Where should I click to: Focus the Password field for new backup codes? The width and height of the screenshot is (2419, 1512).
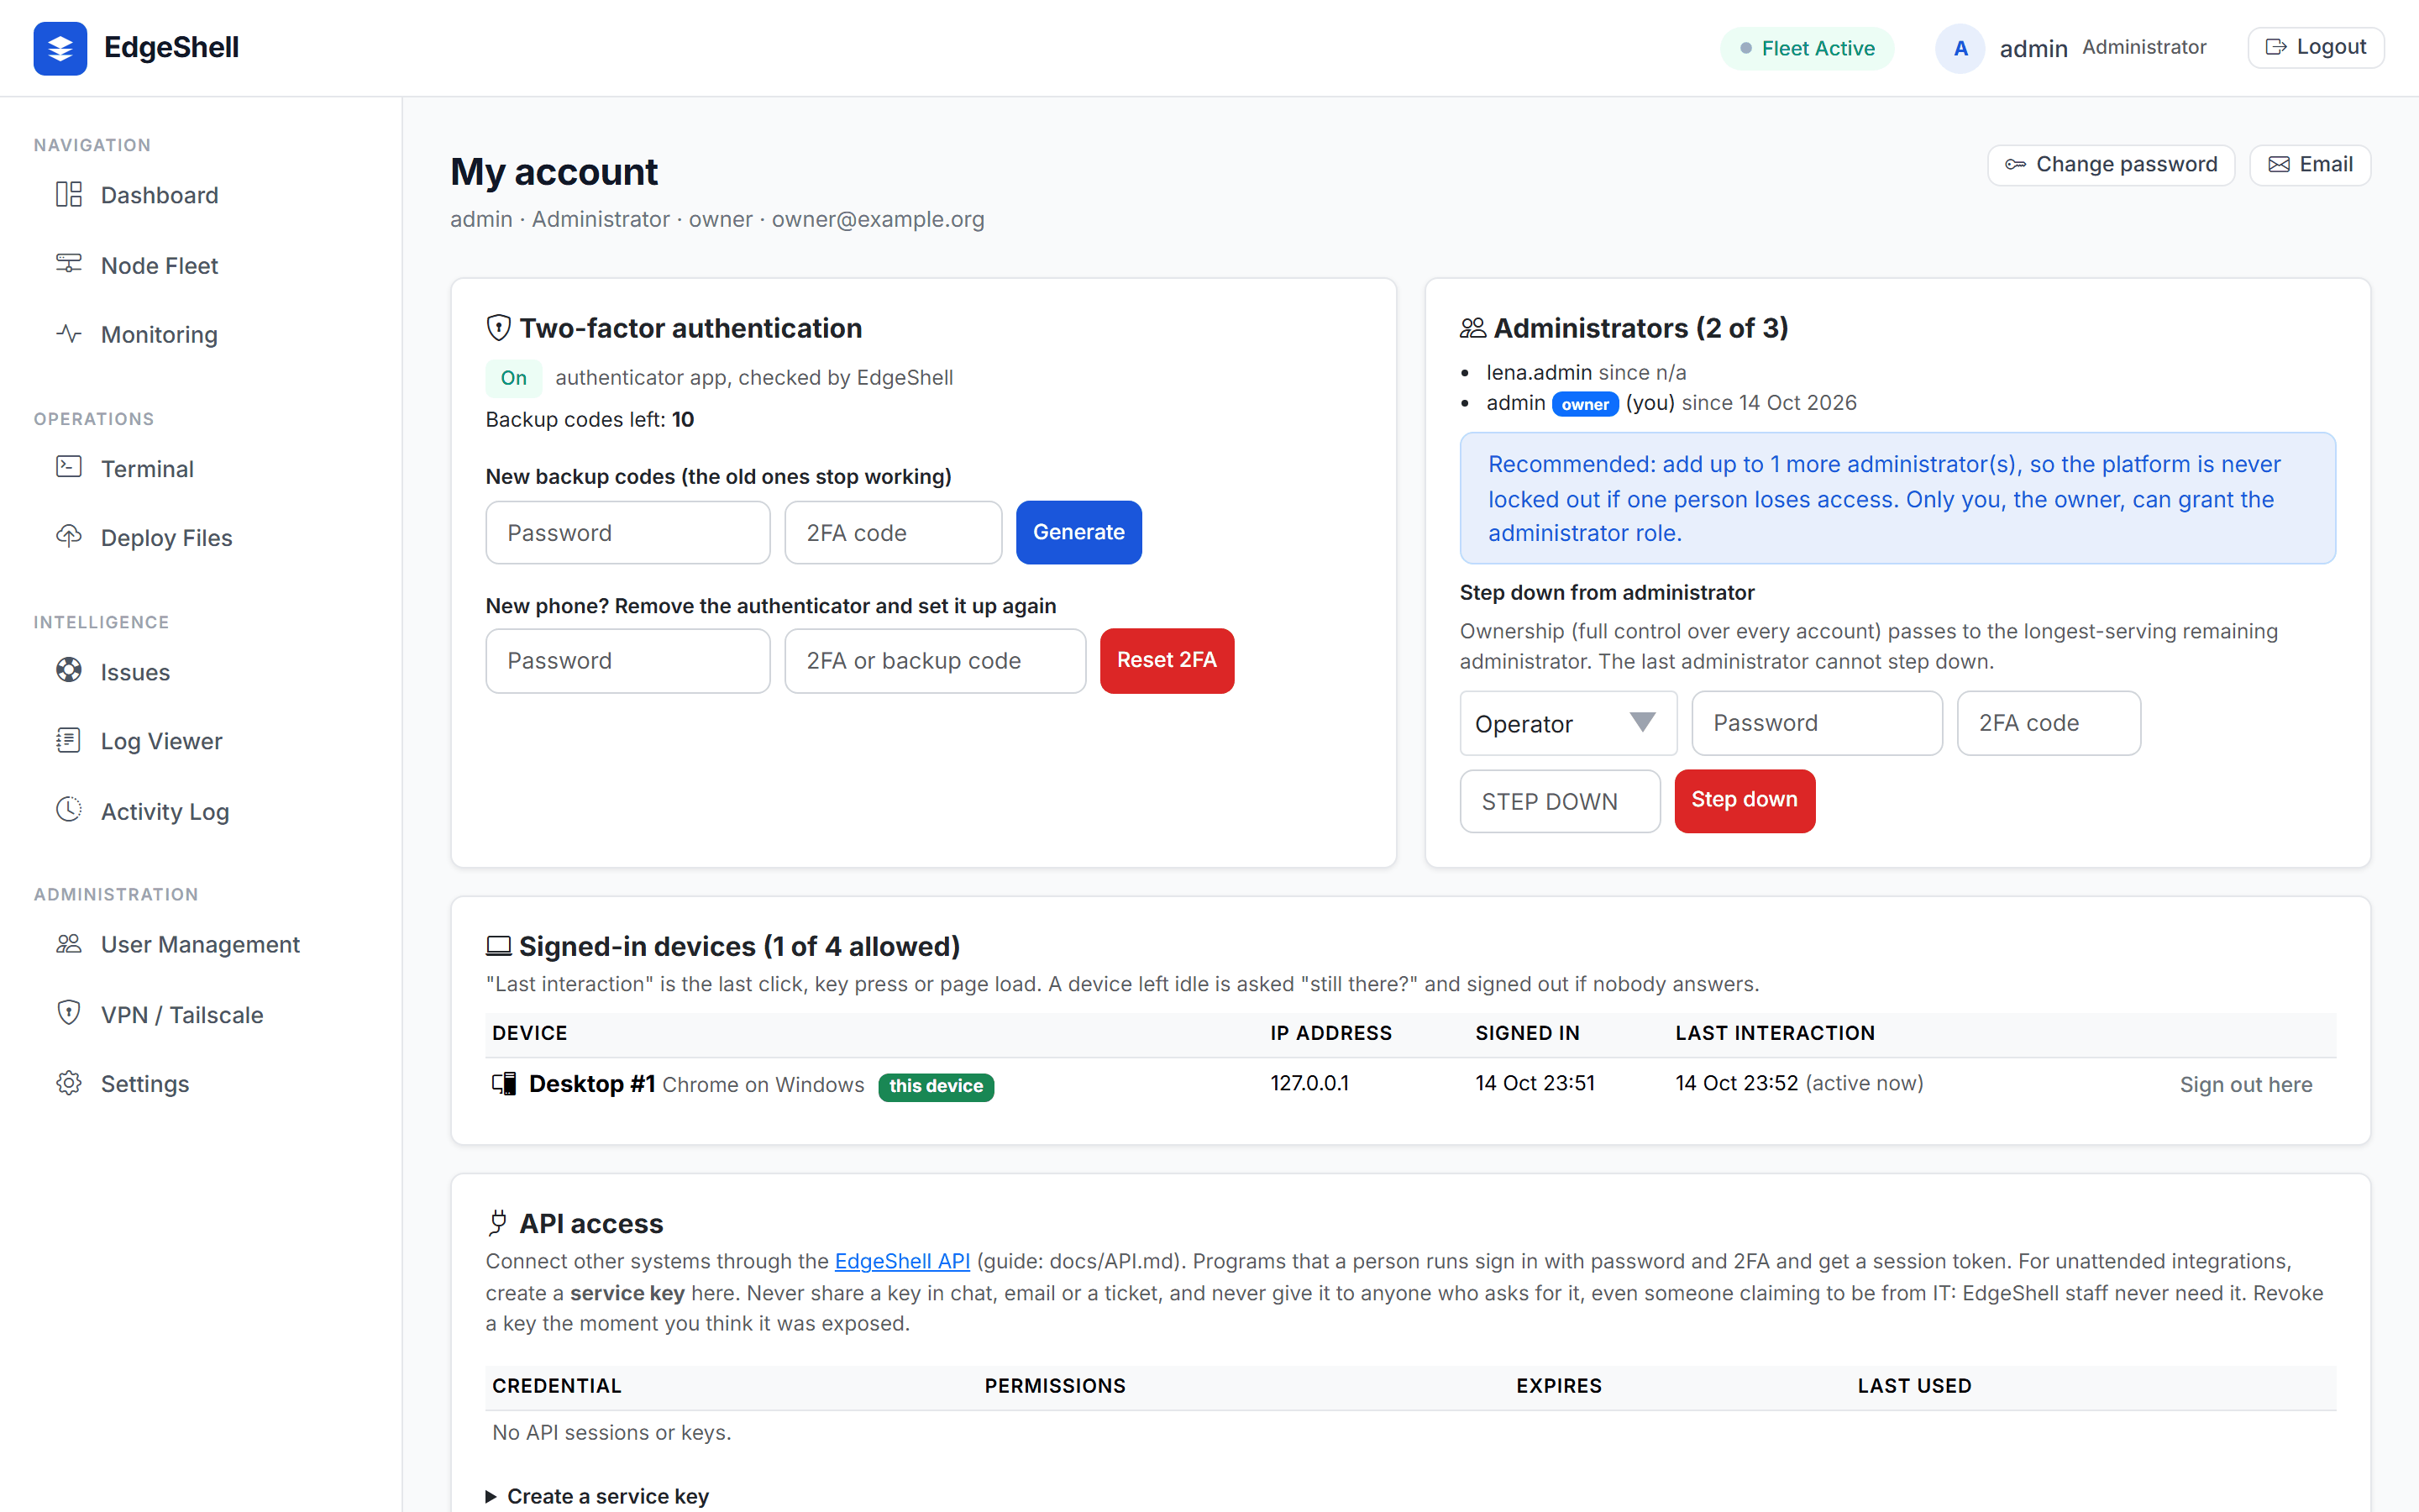tap(627, 533)
